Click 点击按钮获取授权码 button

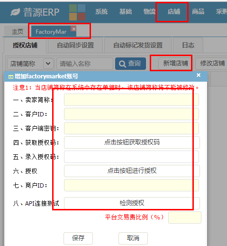pos(132,142)
